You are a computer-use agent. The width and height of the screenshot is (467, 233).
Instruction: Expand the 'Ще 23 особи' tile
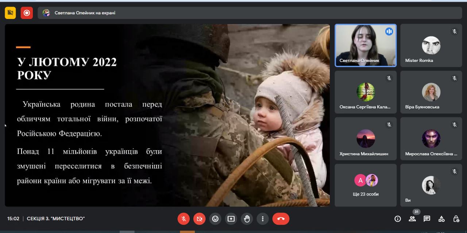click(x=366, y=185)
